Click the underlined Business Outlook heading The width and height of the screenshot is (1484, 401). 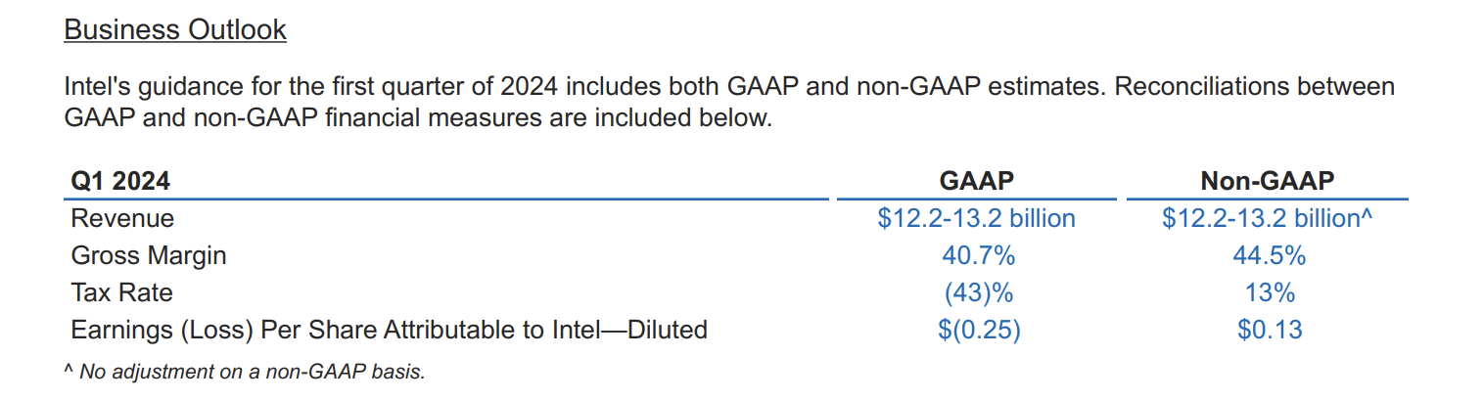pos(175,30)
